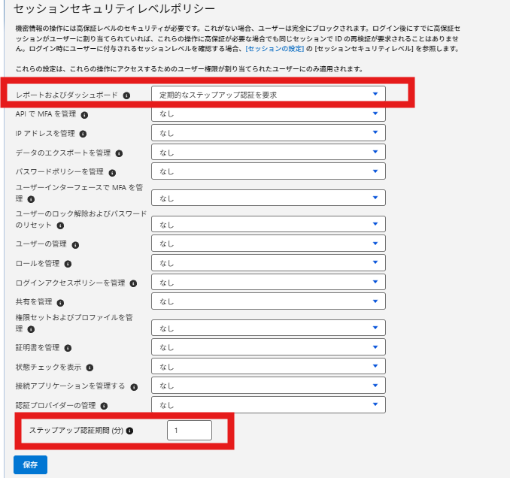The image size is (510, 478).
Task: Click the 接続アプリケーションを管理する label
Action: click(70, 386)
